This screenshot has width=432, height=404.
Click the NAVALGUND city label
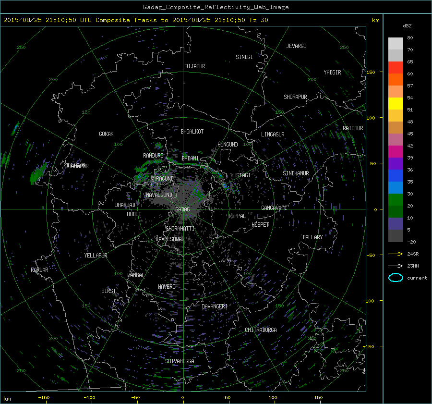click(x=159, y=195)
